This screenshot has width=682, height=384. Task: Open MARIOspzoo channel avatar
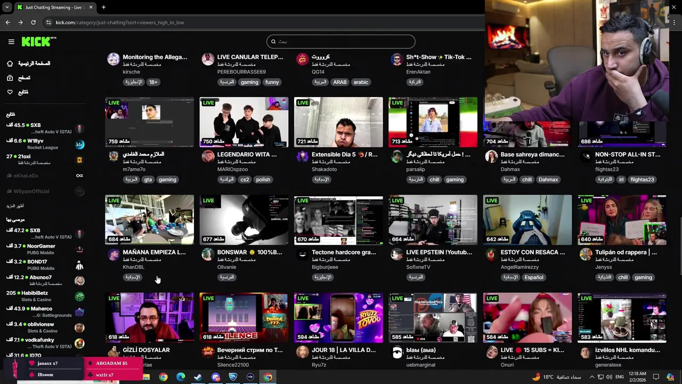[208, 156]
